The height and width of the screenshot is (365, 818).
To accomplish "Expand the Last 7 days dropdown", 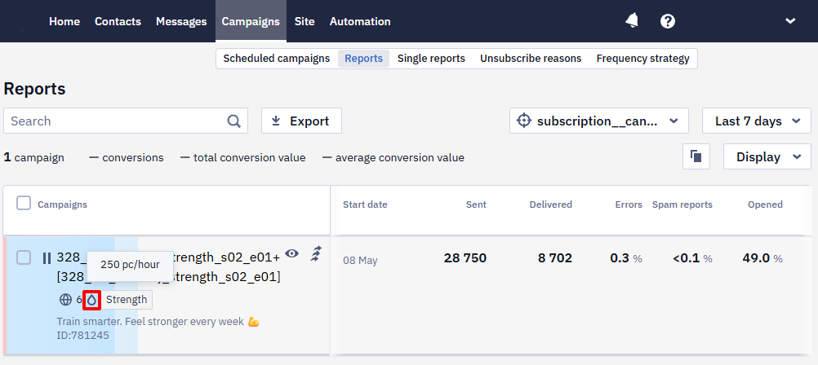I will pos(757,121).
